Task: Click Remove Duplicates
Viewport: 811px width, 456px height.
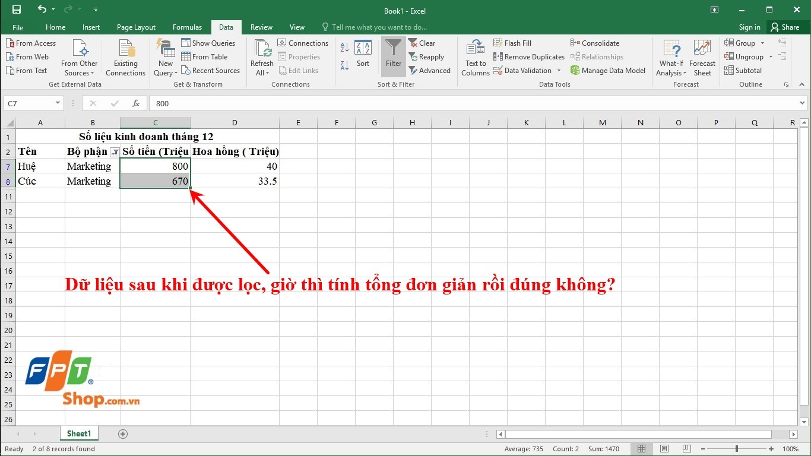Action: (529, 57)
